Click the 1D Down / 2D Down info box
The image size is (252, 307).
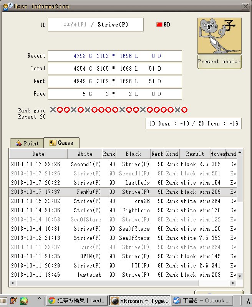[x=194, y=124]
